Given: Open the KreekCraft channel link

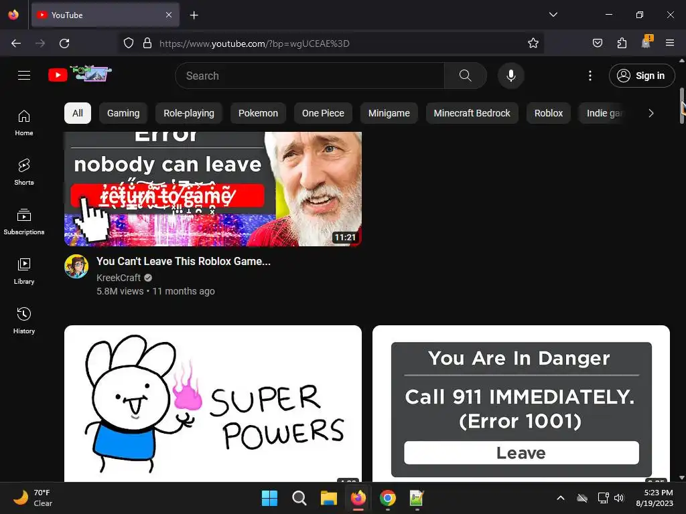Looking at the screenshot, I should (119, 278).
